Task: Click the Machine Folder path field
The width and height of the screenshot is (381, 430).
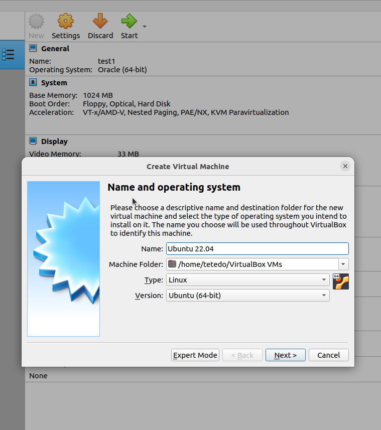Action: click(252, 264)
